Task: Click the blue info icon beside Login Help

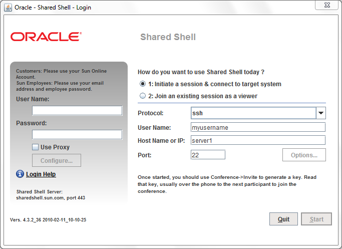Action: [x=20, y=174]
